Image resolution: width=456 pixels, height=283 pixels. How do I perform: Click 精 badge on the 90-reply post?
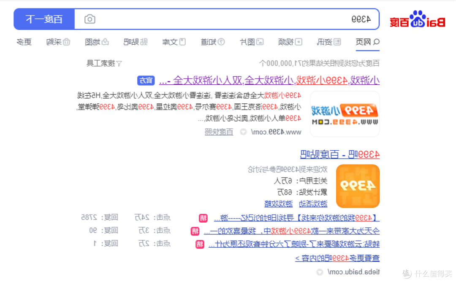(x=195, y=231)
